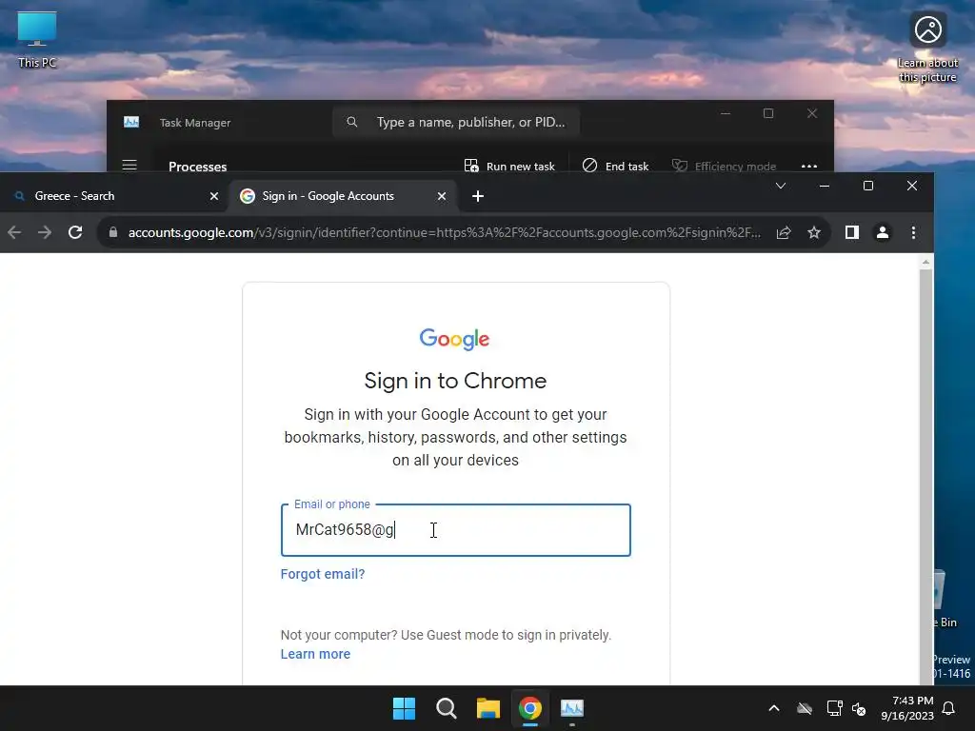The image size is (975, 731).
Task: Click the muted volume tray icon
Action: 859,708
